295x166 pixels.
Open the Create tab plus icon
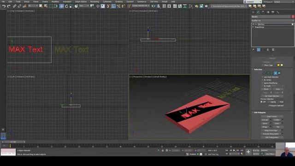click(x=253, y=12)
